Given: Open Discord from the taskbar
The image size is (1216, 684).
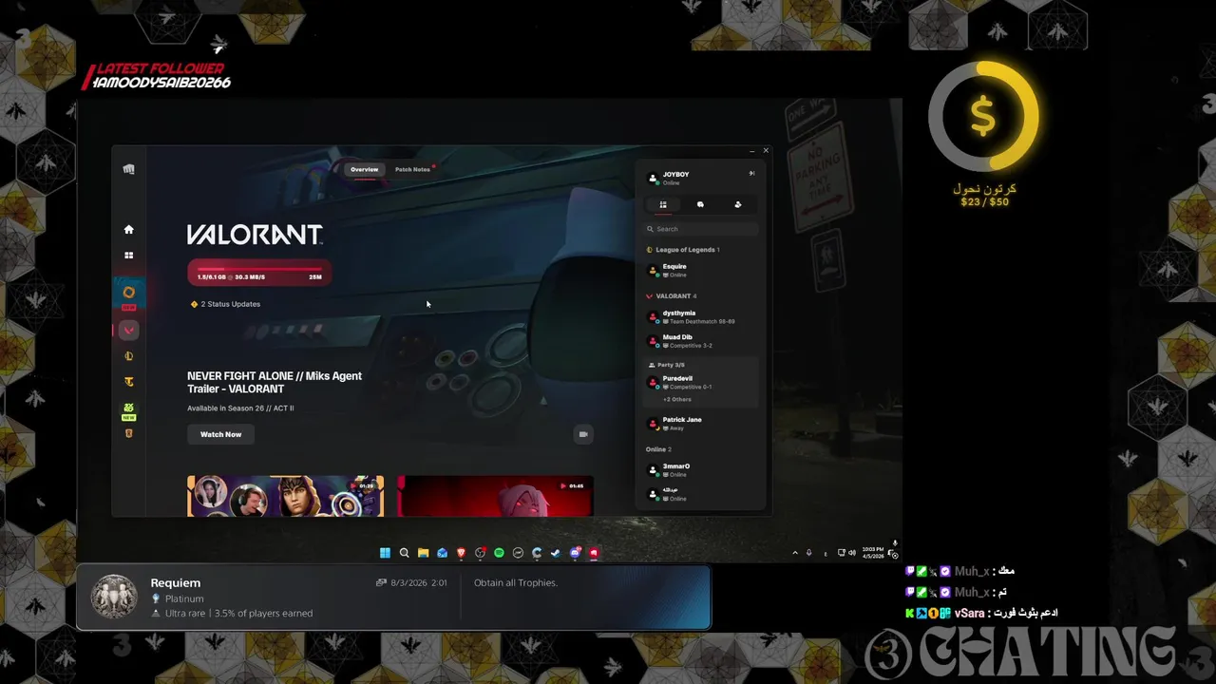Looking at the screenshot, I should (x=575, y=553).
